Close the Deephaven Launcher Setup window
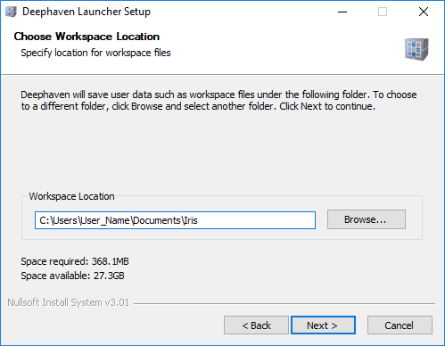This screenshot has width=445, height=346. coord(424,12)
